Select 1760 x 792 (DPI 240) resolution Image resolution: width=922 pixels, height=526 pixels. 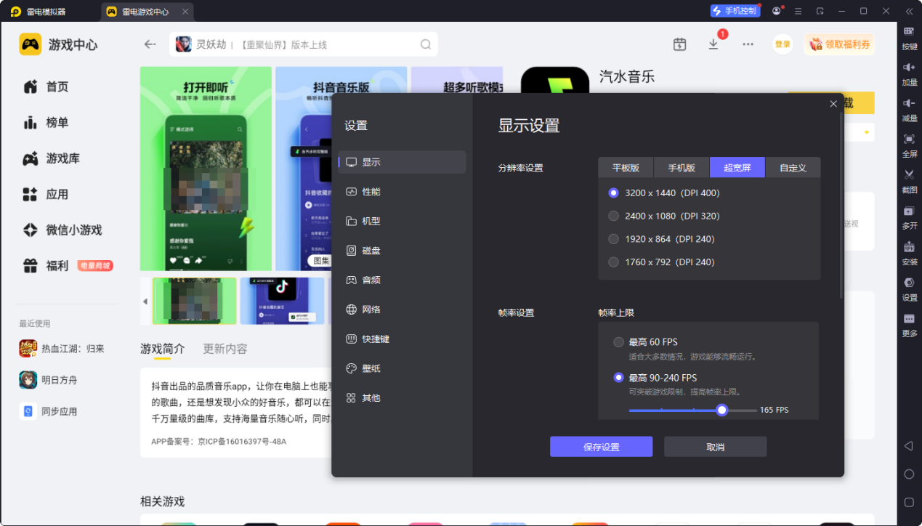point(661,262)
